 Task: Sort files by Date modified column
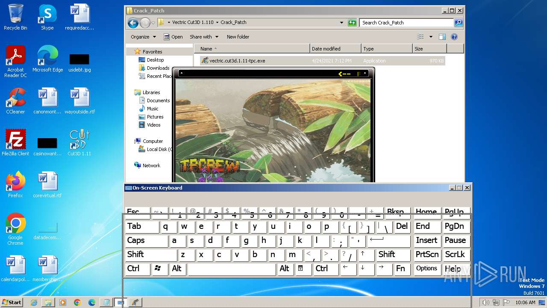(x=335, y=49)
